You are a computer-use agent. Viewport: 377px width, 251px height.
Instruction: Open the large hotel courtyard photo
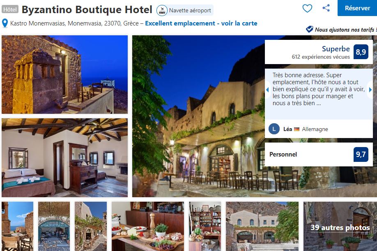coord(198,116)
